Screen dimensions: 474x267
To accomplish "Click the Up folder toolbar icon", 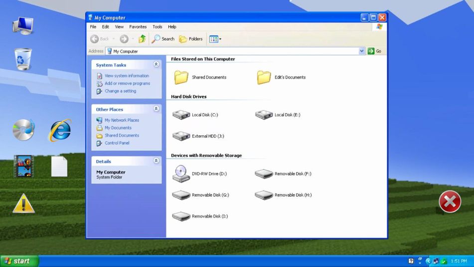I will pyautogui.click(x=142, y=39).
